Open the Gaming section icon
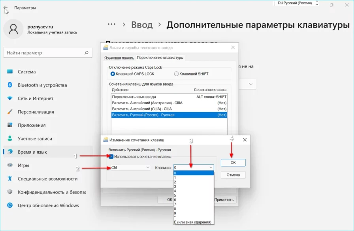The width and height of the screenshot is (354, 231). (10, 165)
